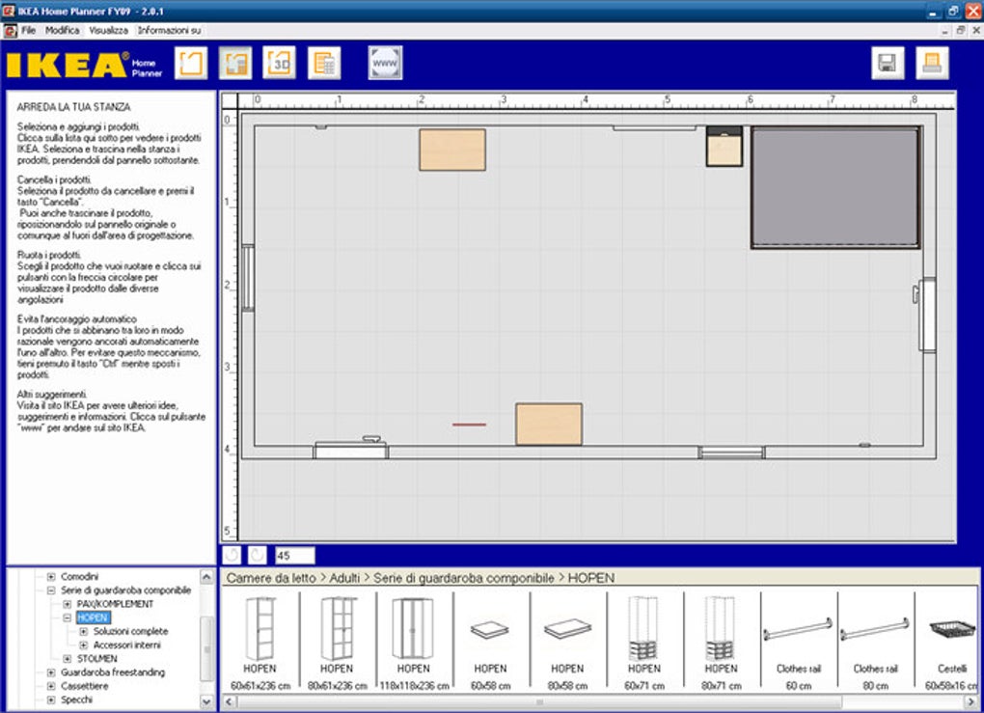The image size is (984, 713).
Task: Open the Visualizza menu
Action: click(x=108, y=30)
